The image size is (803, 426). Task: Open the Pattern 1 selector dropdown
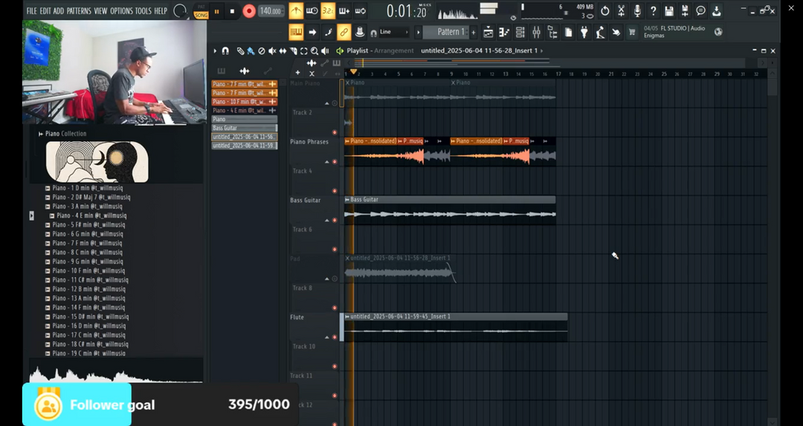448,32
